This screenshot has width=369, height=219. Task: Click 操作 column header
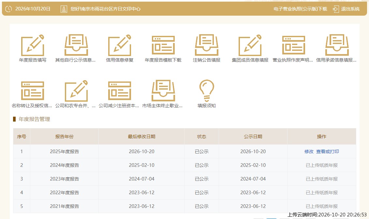[321, 137]
